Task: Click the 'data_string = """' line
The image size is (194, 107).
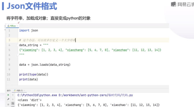Action: click(x=34, y=45)
